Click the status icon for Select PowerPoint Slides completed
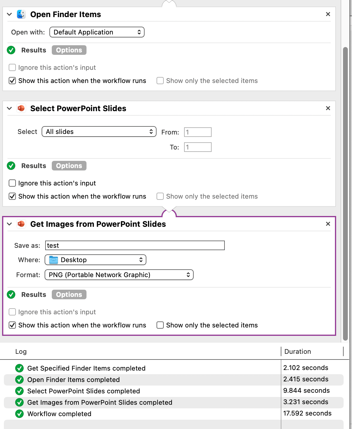 click(x=19, y=391)
